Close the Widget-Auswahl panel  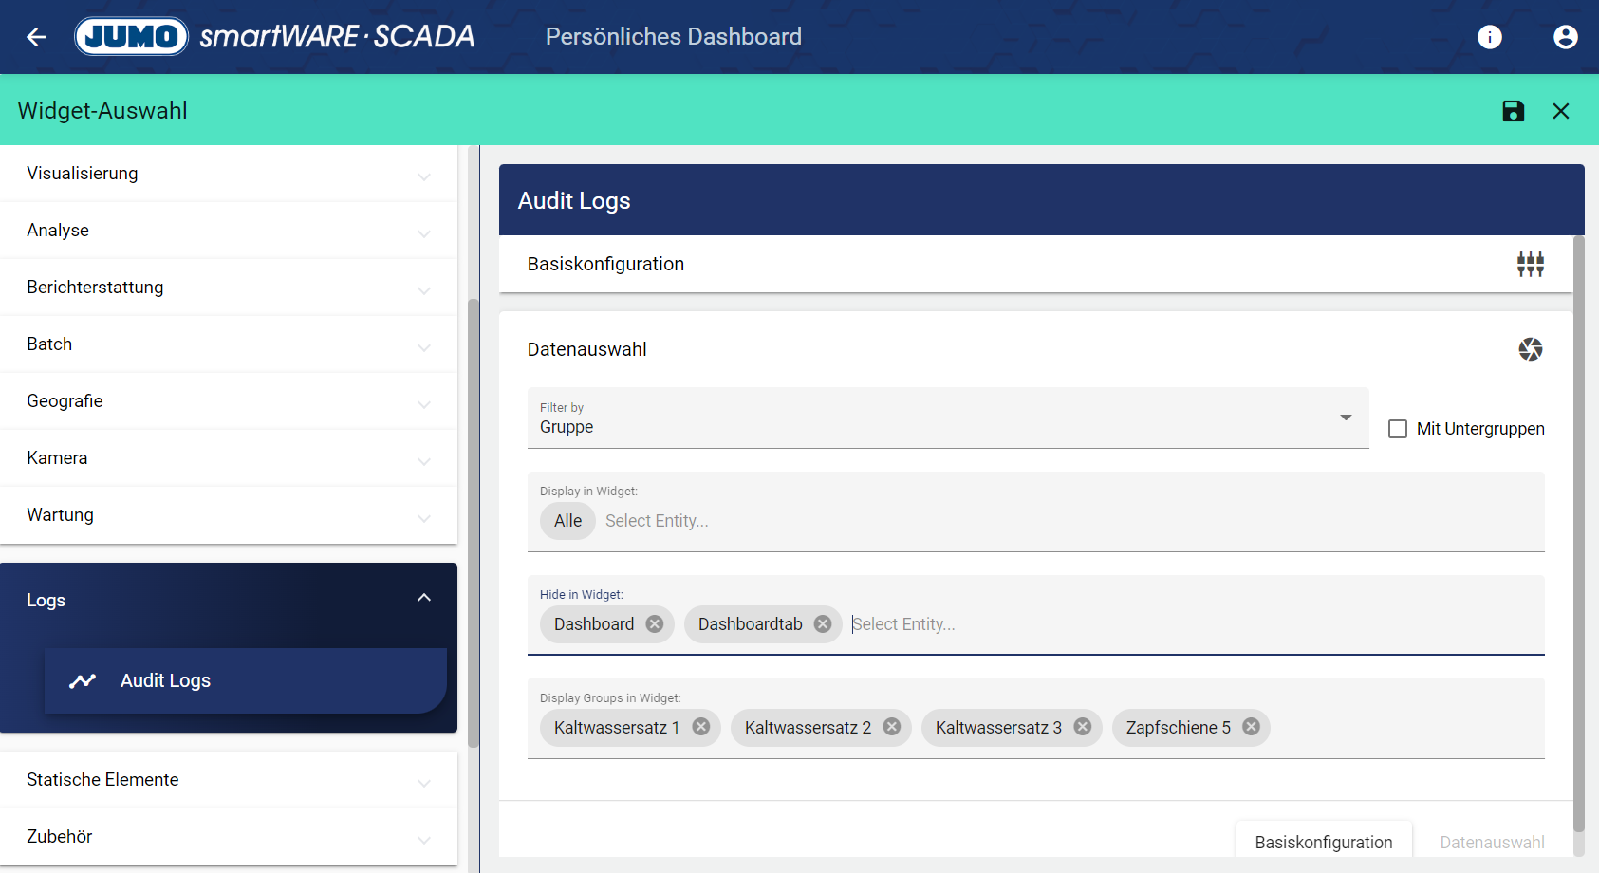1561,111
